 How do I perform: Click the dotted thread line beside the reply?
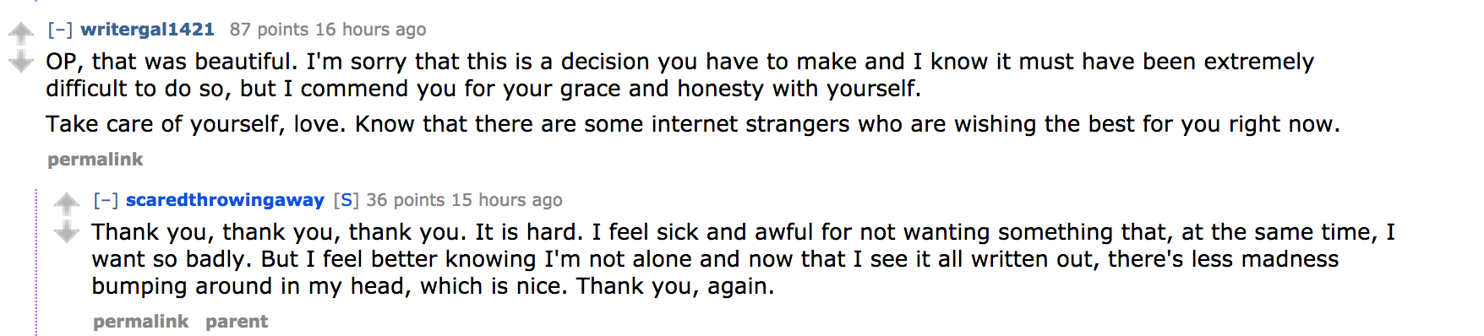click(36, 263)
